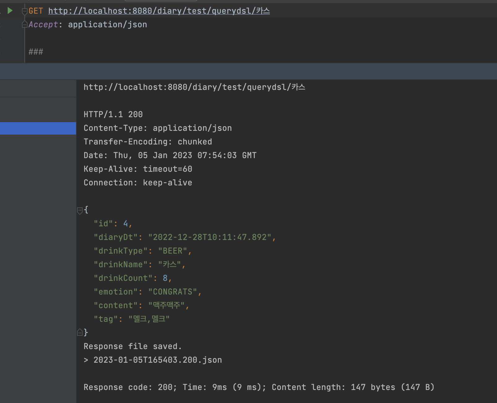Click the ### request separator line
497x403 pixels.
click(36, 52)
